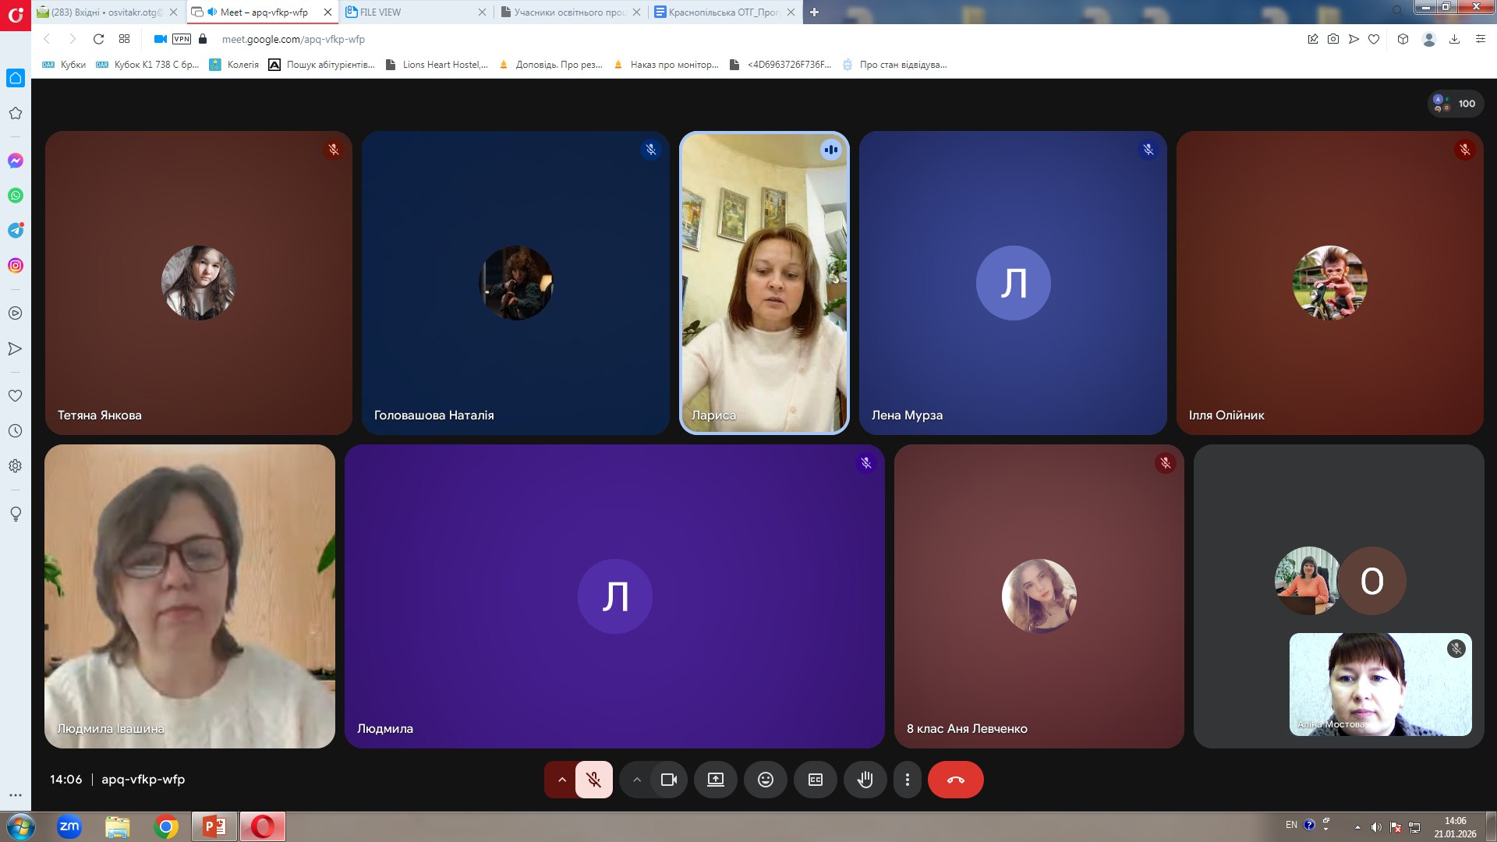Screen dimensions: 1497x842
Task: Open the three-dot more options menu
Action: pos(907,780)
